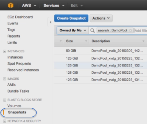Open Reserved Instances page
Viewport: 147px width, 124px height.
pos(23,70)
